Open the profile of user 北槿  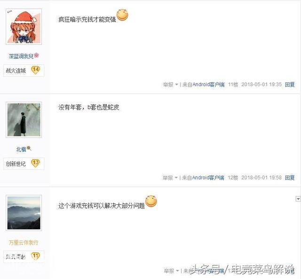point(21,149)
